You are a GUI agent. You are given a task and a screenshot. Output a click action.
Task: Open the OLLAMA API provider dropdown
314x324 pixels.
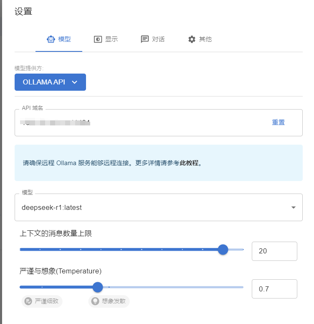pyautogui.click(x=50, y=82)
